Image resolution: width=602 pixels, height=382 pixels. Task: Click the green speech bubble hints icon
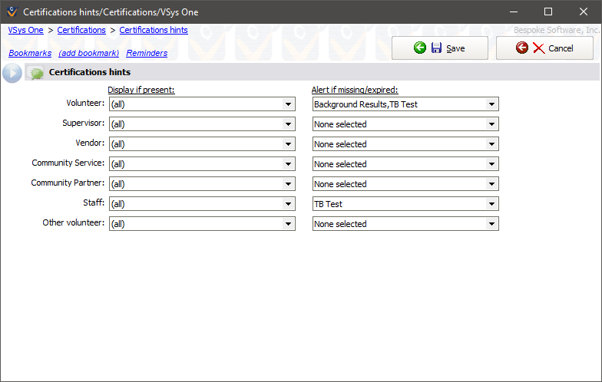click(x=36, y=73)
